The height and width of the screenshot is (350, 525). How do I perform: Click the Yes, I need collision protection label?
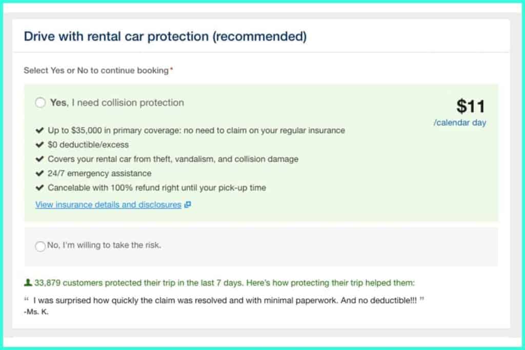(117, 102)
